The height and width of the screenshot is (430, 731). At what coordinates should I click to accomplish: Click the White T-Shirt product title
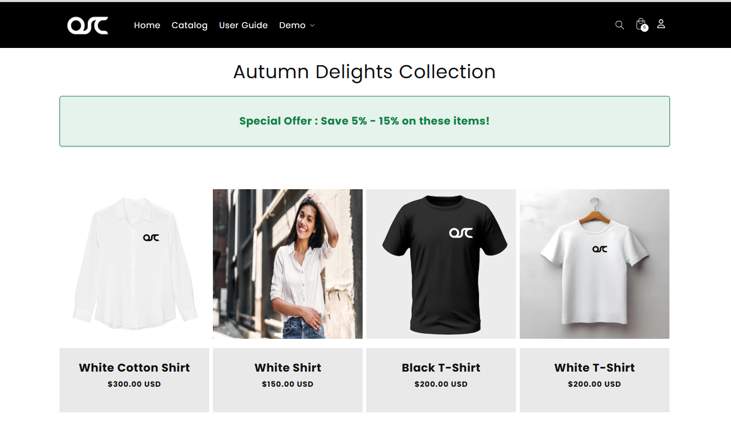click(x=594, y=367)
